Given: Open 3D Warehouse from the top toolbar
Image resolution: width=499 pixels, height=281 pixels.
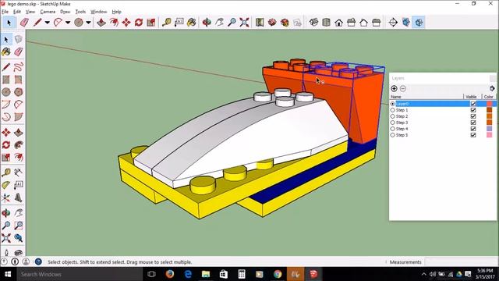Looking at the screenshot, I should click(272, 23).
